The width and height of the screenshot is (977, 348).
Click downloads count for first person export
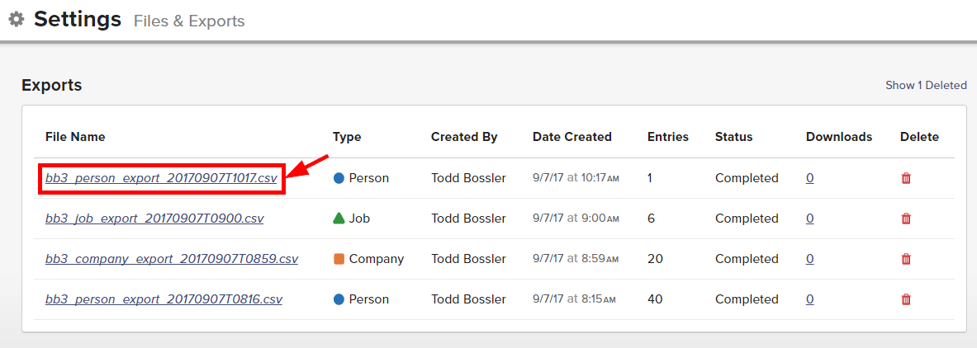click(809, 178)
